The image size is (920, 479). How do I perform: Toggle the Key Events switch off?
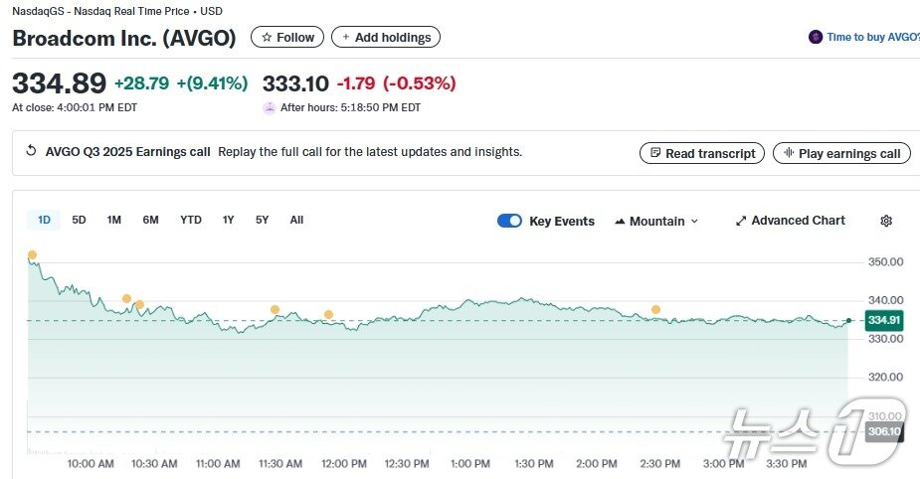point(509,221)
